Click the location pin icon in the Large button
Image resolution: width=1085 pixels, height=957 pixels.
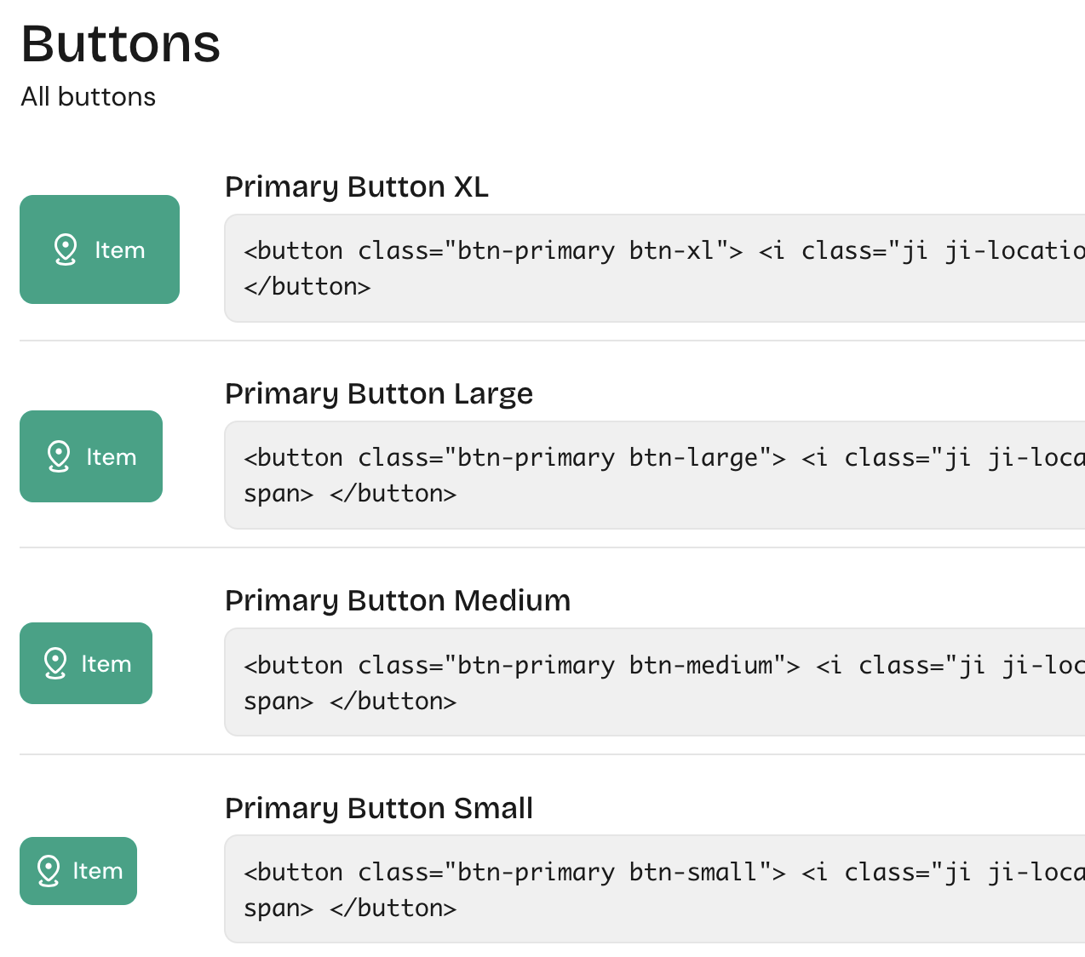[x=59, y=456]
